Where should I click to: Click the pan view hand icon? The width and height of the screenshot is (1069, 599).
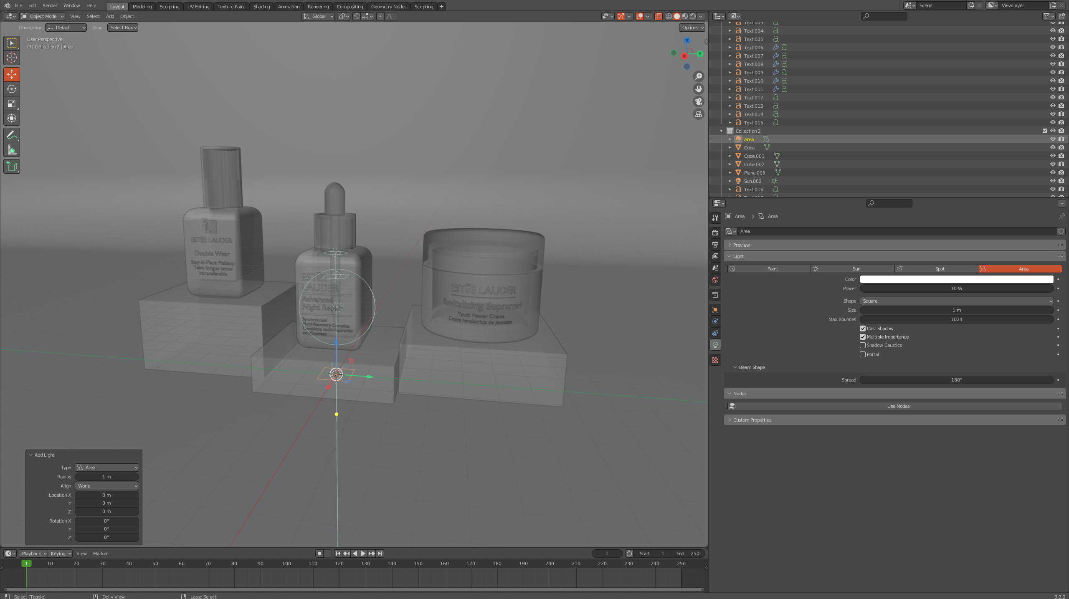pyautogui.click(x=699, y=89)
